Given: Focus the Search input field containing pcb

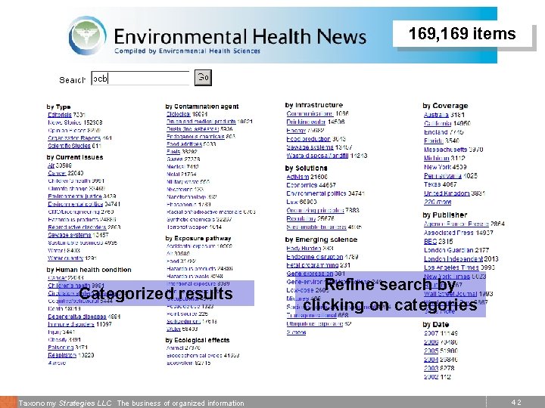Looking at the screenshot, I should pos(141,78).
